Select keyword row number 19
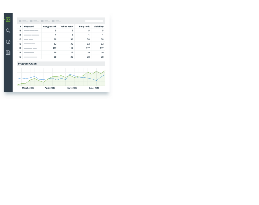The width and height of the screenshot is (259, 205). (61, 57)
